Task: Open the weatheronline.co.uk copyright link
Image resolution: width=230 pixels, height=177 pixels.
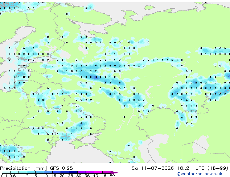Action: (200, 174)
